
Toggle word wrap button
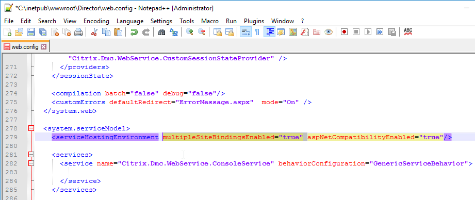(245, 32)
